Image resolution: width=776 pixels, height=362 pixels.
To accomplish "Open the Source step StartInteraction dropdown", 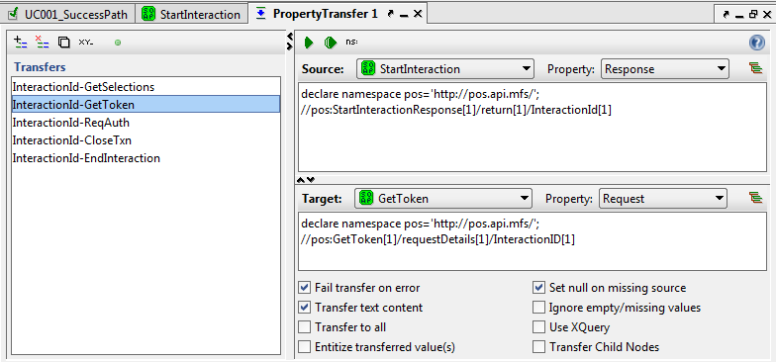I will [445, 69].
